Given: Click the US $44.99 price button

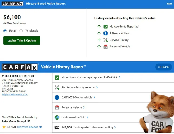Looking at the screenshot, I should [164, 67].
